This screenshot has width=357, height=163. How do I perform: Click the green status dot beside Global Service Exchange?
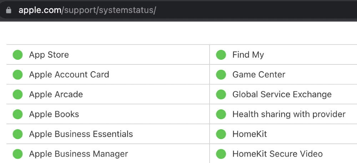click(221, 94)
